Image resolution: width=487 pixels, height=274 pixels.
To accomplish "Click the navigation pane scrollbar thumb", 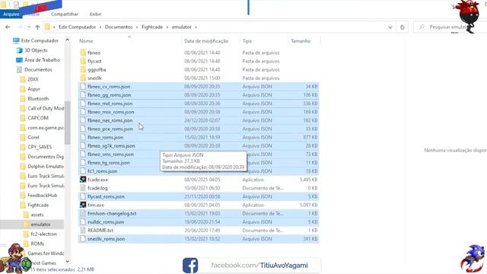I will click(x=68, y=123).
